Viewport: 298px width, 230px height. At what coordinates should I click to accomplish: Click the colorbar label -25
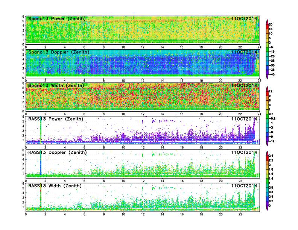[x=272, y=61]
